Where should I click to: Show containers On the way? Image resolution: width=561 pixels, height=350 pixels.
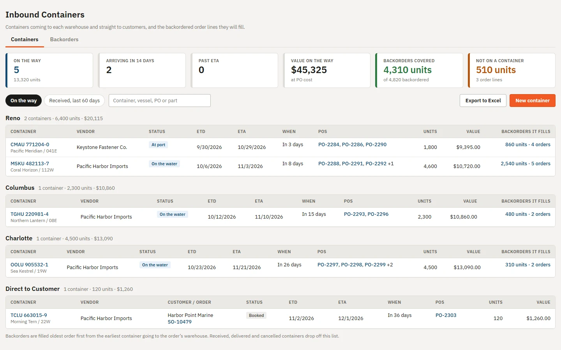[23, 100]
